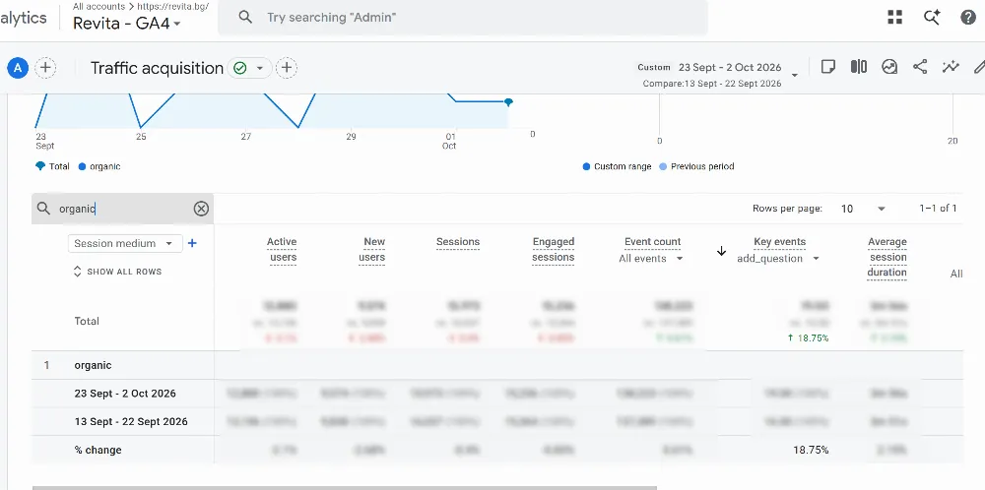This screenshot has width=985, height=490.
Task: Open the add_question key event dropdown
Action: tap(778, 259)
